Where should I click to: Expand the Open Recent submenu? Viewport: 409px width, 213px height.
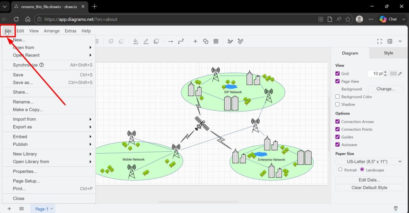(49, 55)
